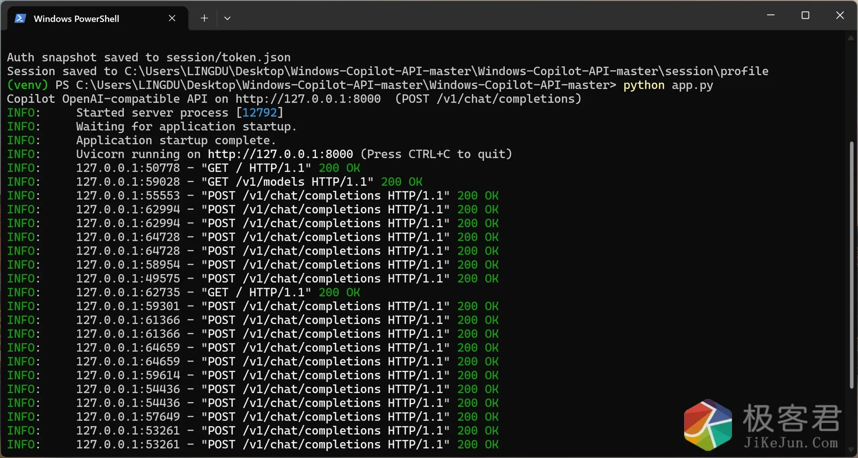Click the 'Auth snapshot saved to session/token.json' line
The width and height of the screenshot is (858, 458).
149,58
